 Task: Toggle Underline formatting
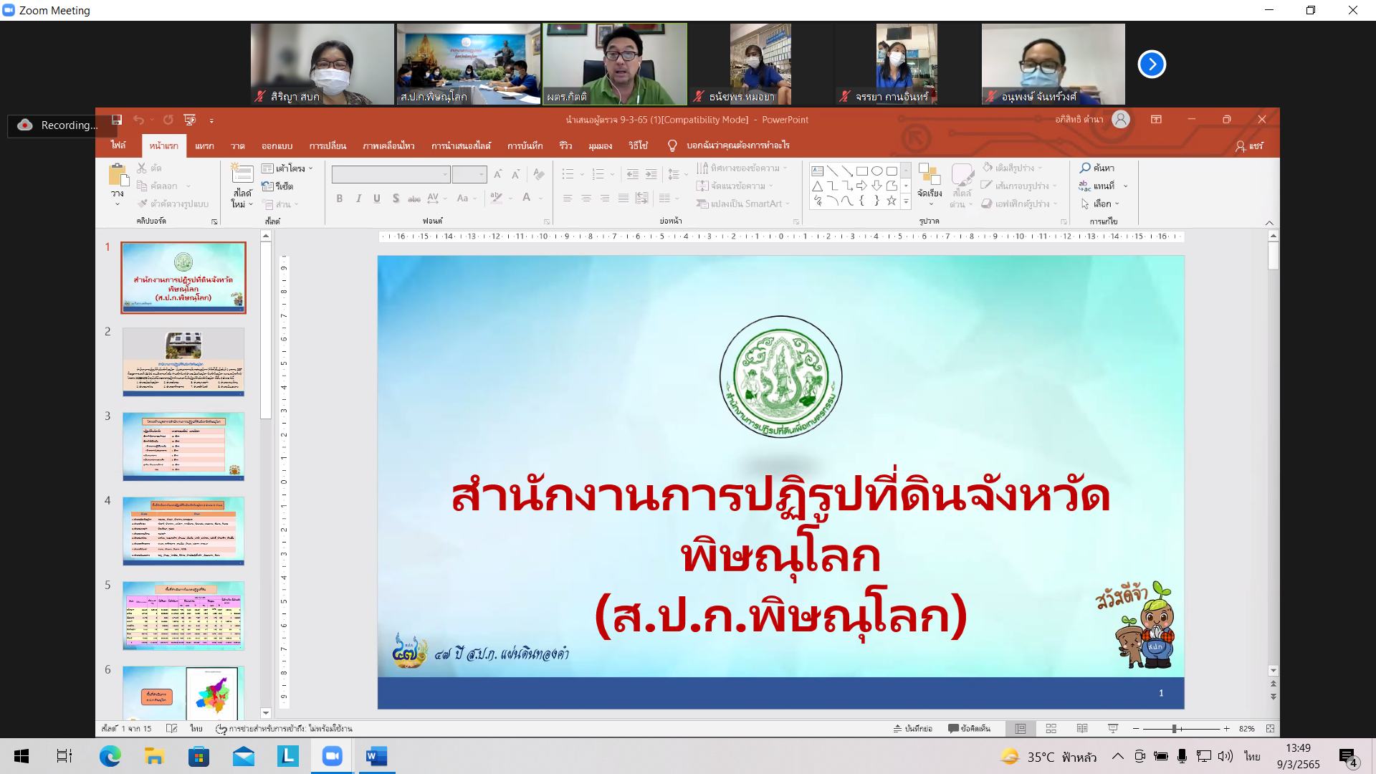(377, 199)
